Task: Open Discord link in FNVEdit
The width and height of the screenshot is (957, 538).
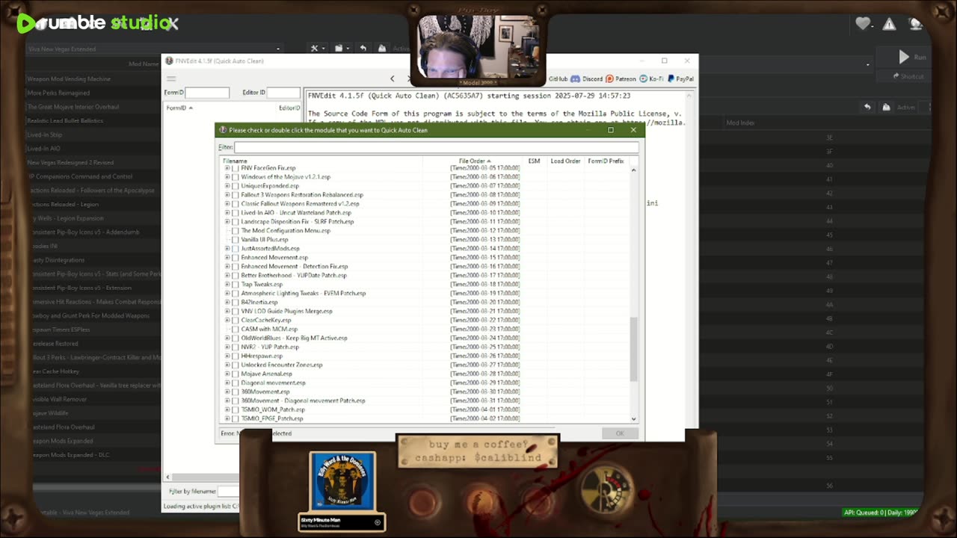Action: (587, 78)
